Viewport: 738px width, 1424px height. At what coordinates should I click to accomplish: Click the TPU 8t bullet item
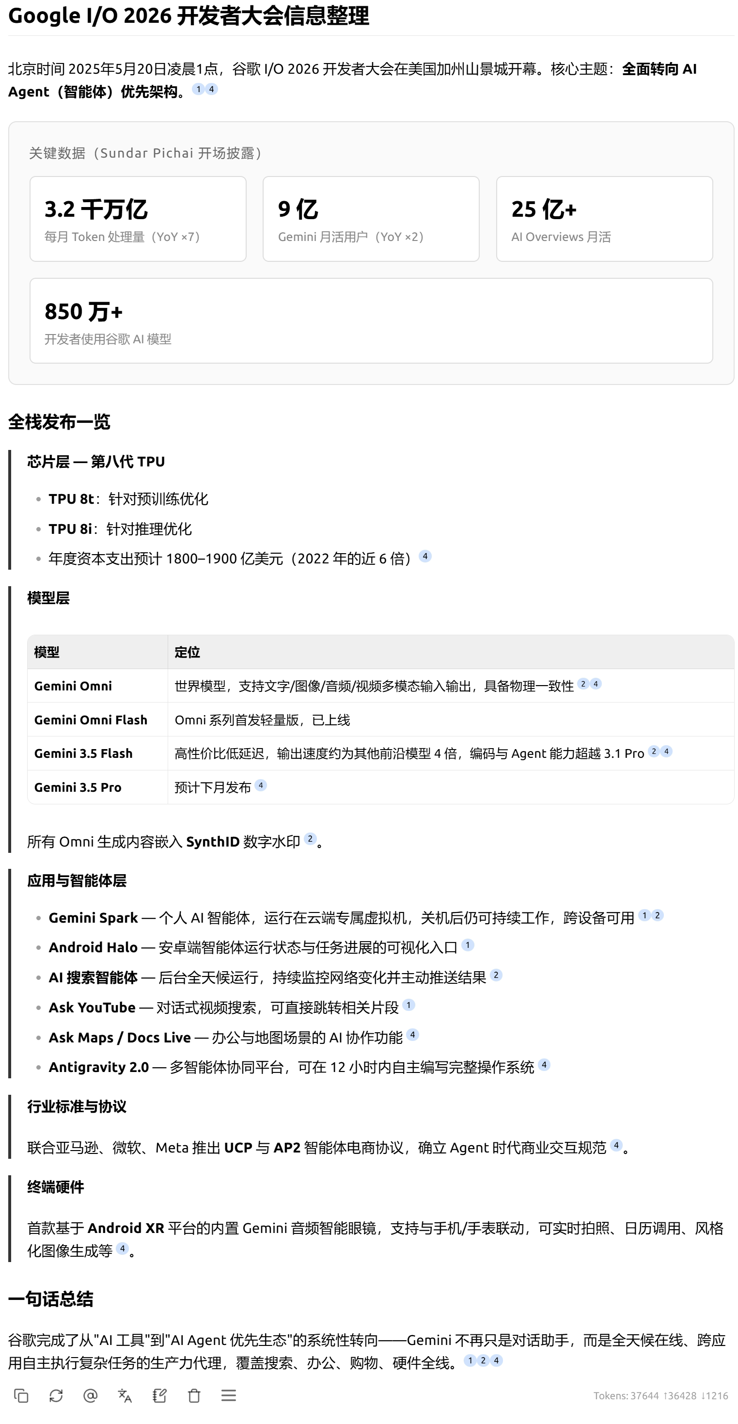(128, 498)
